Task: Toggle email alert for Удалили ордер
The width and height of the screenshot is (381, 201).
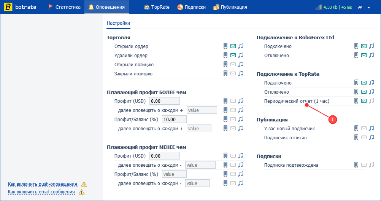Action: (233, 55)
